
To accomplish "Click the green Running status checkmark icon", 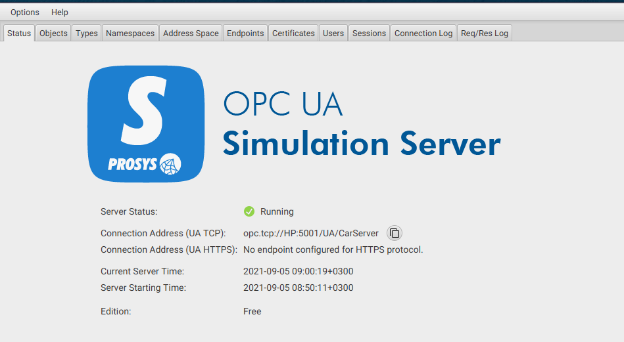I will (x=249, y=212).
